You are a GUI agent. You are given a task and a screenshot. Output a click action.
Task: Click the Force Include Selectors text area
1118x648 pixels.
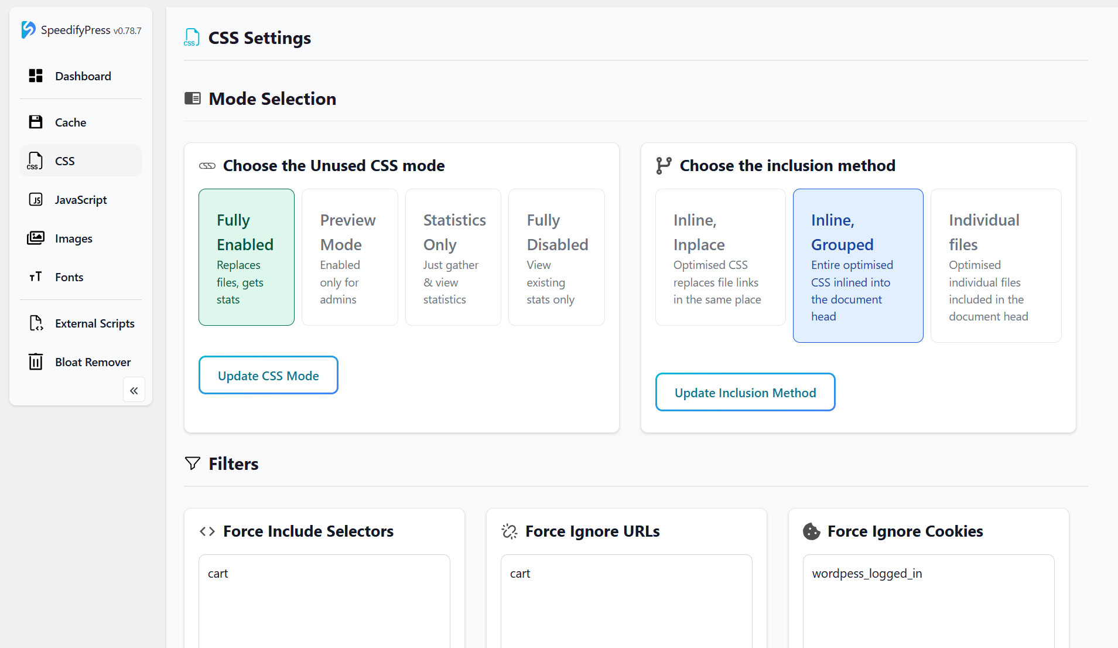click(324, 601)
